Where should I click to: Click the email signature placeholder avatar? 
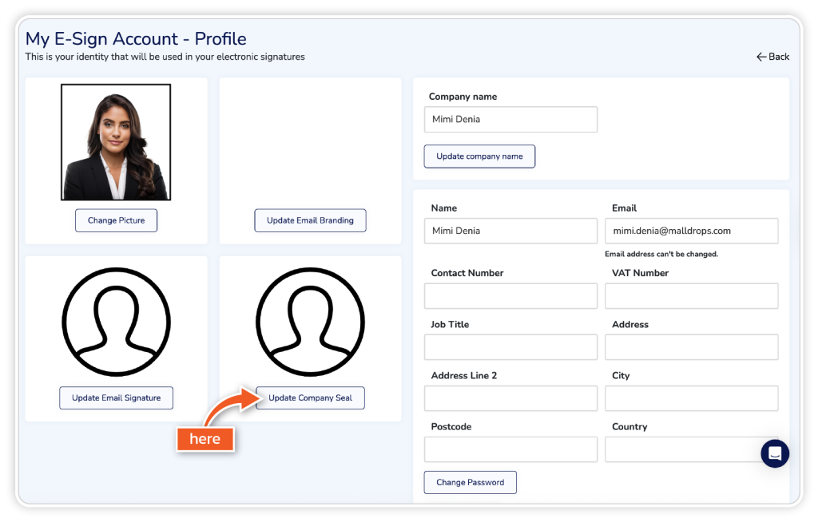[116, 322]
